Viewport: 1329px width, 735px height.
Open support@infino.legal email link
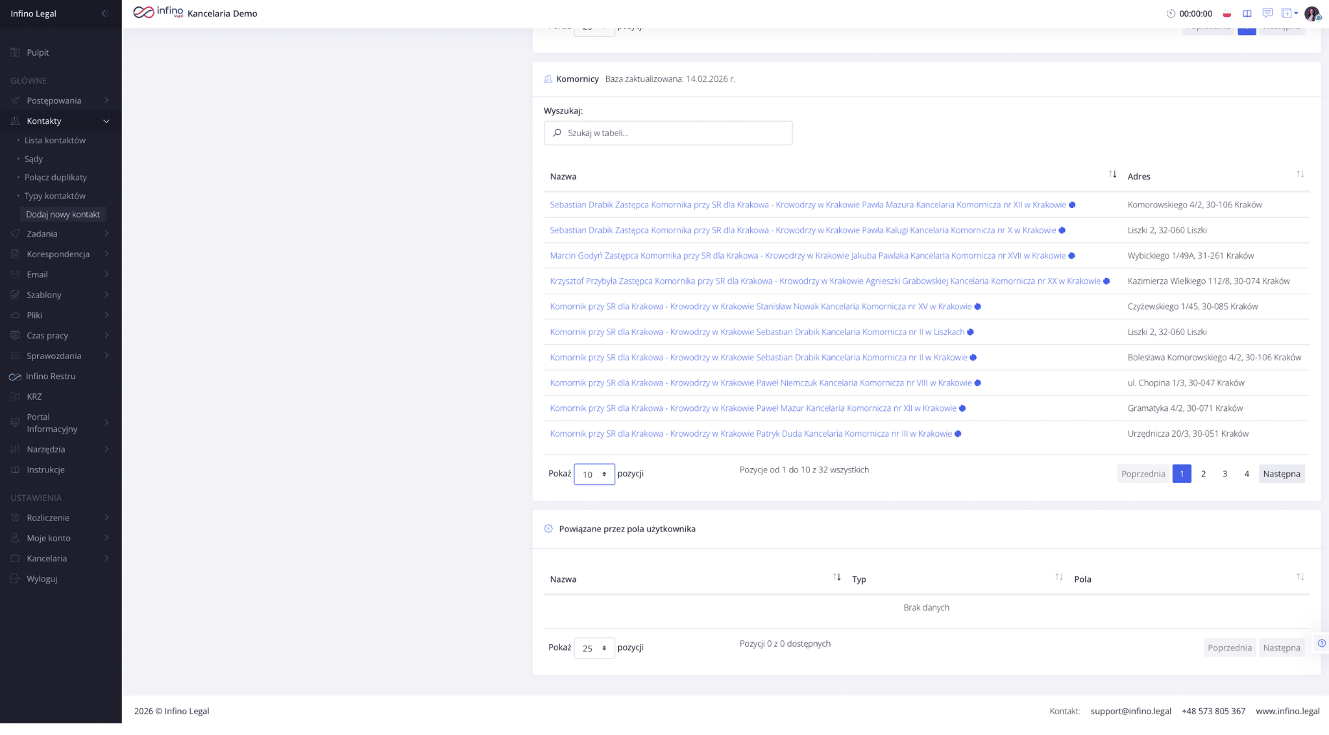1130,712
